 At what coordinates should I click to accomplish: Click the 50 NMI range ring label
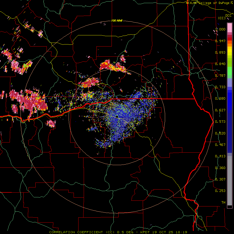[117, 69]
